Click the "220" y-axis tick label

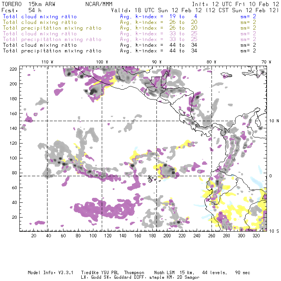(x=13, y=69)
